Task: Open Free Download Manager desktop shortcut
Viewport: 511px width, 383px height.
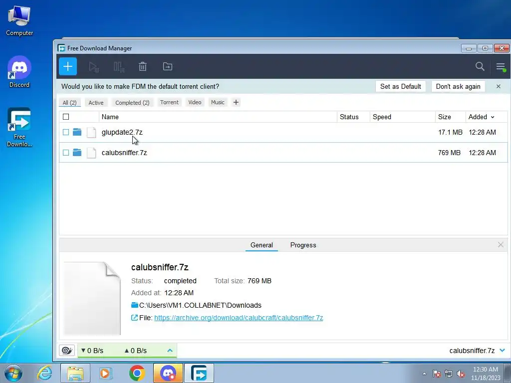Action: tap(19, 127)
